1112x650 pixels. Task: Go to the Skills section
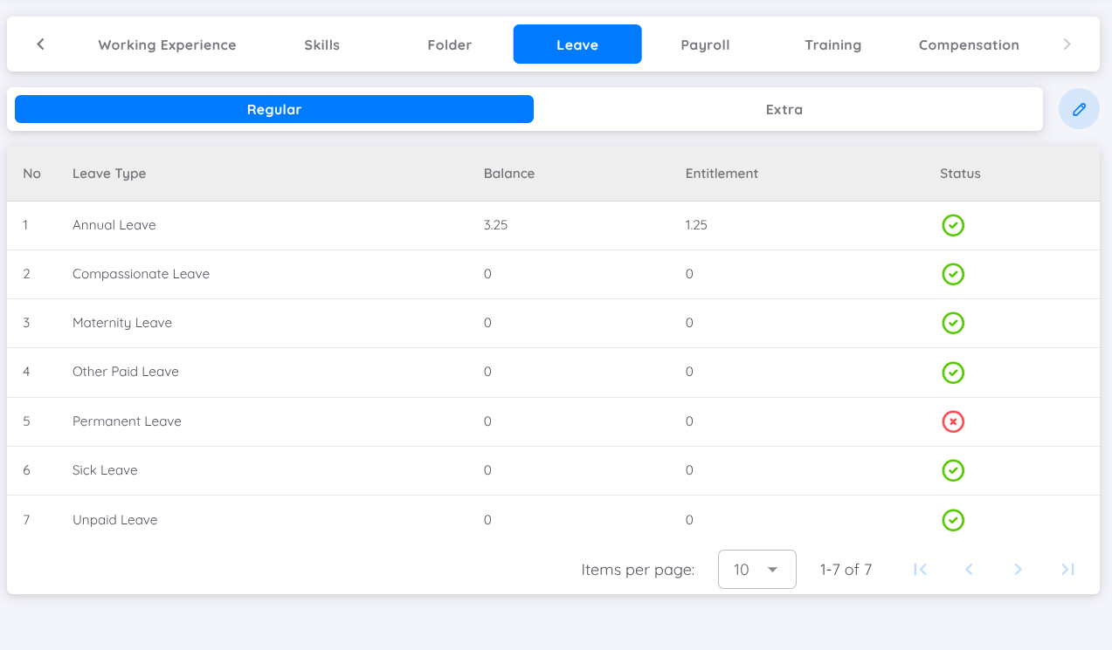click(x=321, y=44)
